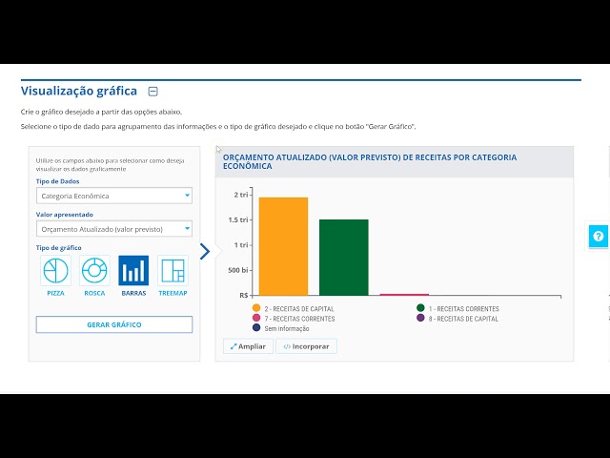
Task: Click the PIZZA label text
Action: 55,293
